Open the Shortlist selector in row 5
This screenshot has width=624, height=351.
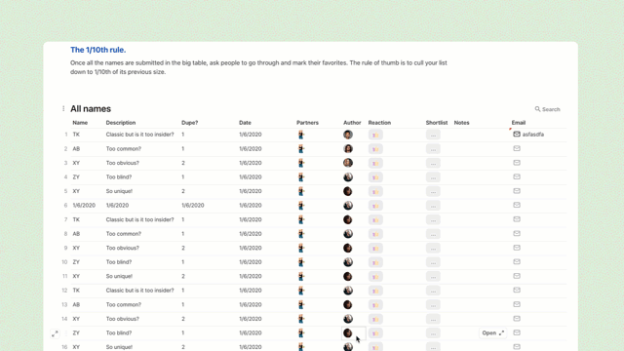pos(433,192)
